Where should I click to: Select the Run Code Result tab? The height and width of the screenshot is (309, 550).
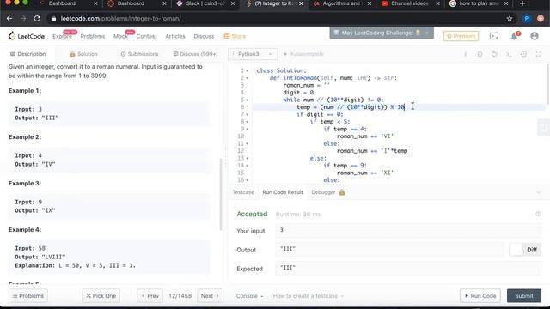[283, 192]
